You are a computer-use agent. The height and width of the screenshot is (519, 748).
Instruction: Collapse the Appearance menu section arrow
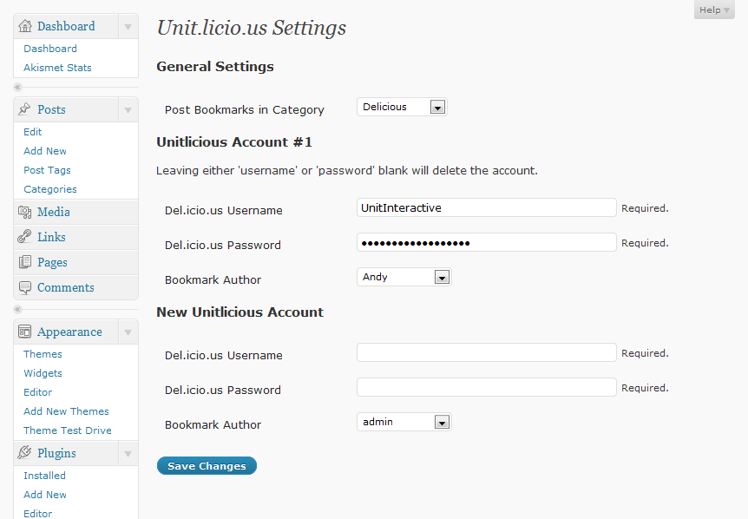pyautogui.click(x=128, y=332)
